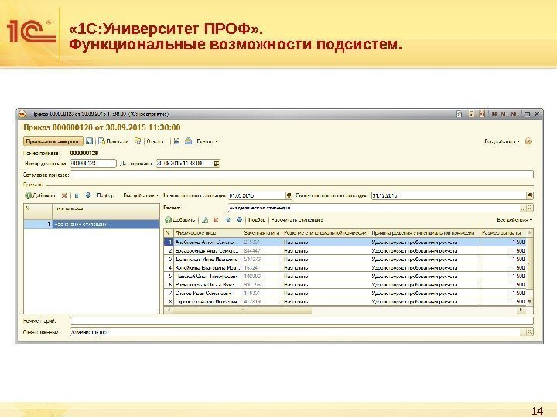
Task: Click 'Рассчитать стипендию' button
Action: click(x=297, y=220)
